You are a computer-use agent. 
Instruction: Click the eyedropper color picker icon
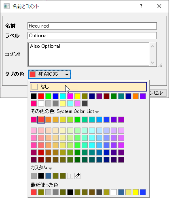77,176
